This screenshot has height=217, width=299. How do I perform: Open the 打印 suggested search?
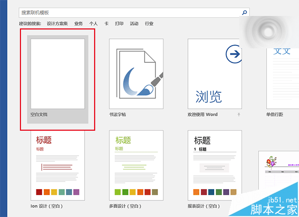pyautogui.click(x=119, y=23)
